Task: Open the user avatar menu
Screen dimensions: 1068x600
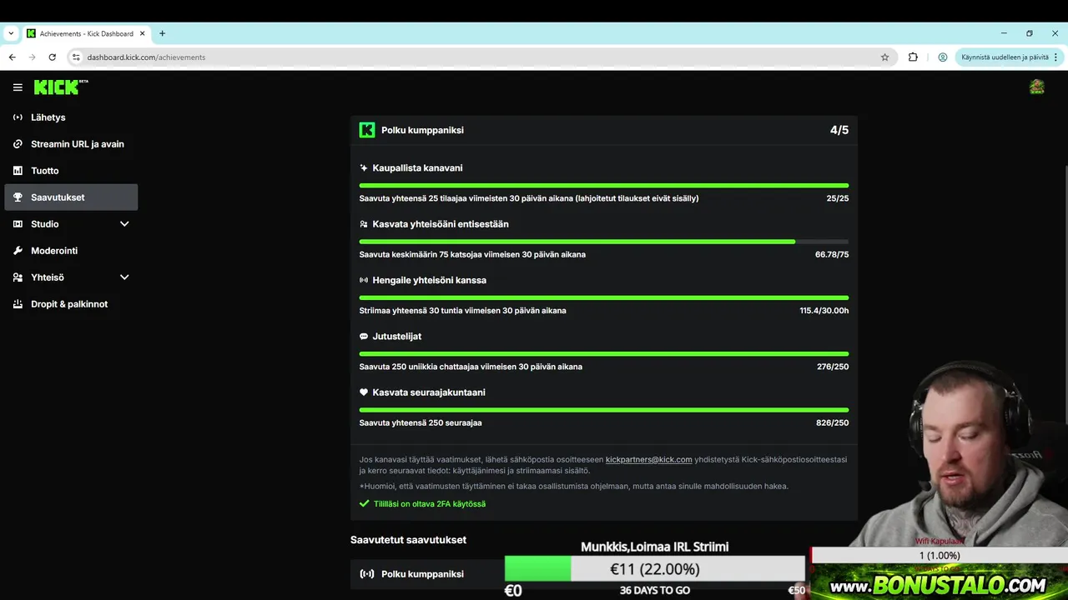Action: click(1036, 87)
